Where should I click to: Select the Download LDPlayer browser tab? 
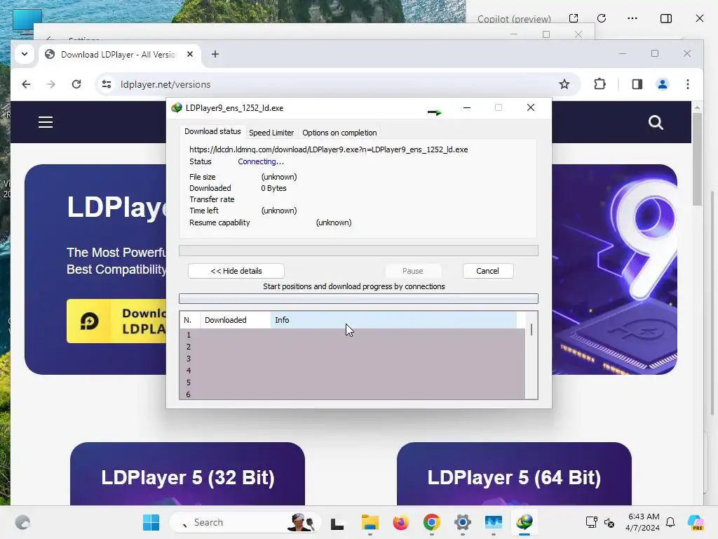(119, 55)
